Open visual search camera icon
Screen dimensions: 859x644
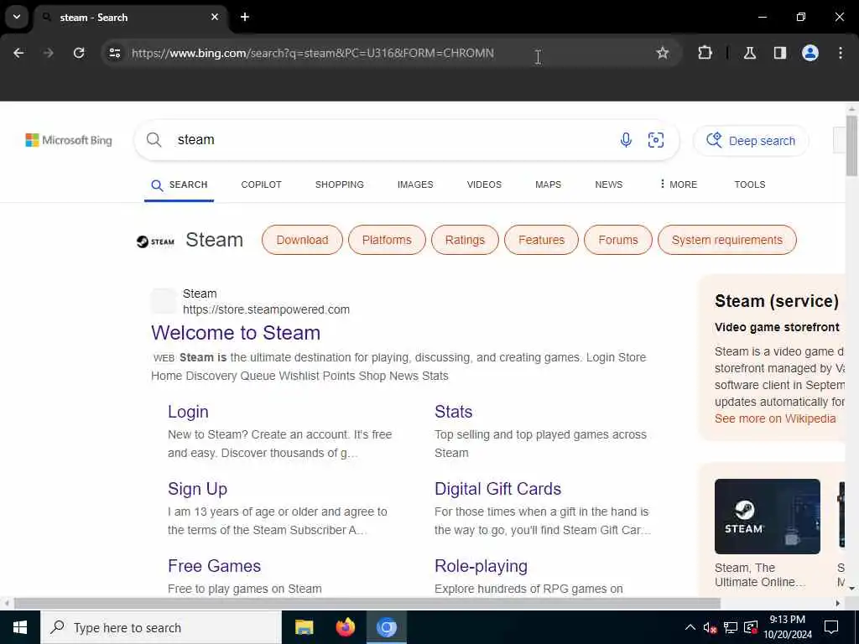click(x=656, y=140)
